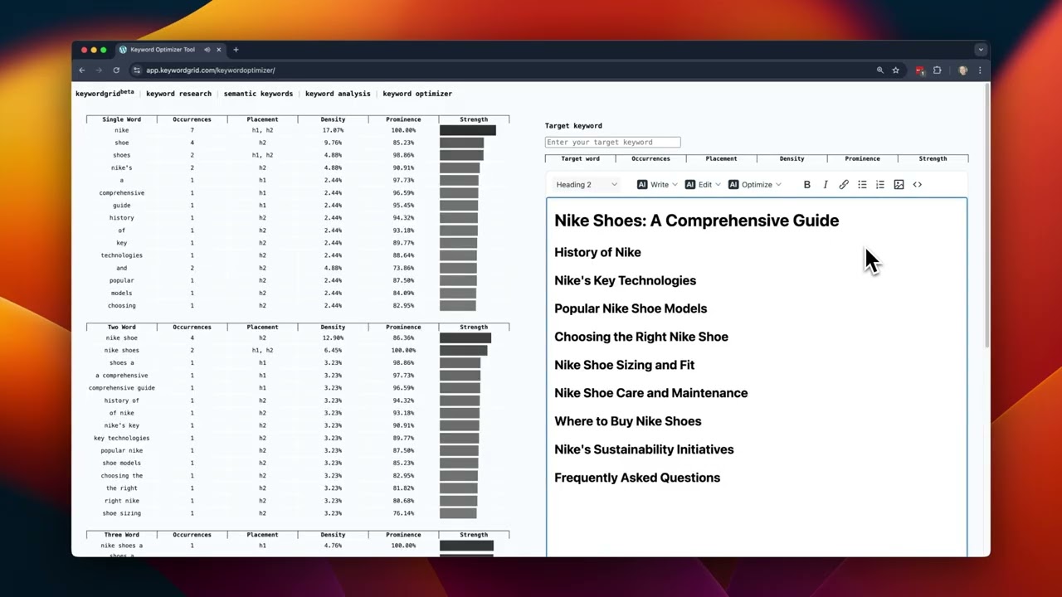Toggle italic formatting in editor toolbar
This screenshot has height=597, width=1062.
(825, 185)
